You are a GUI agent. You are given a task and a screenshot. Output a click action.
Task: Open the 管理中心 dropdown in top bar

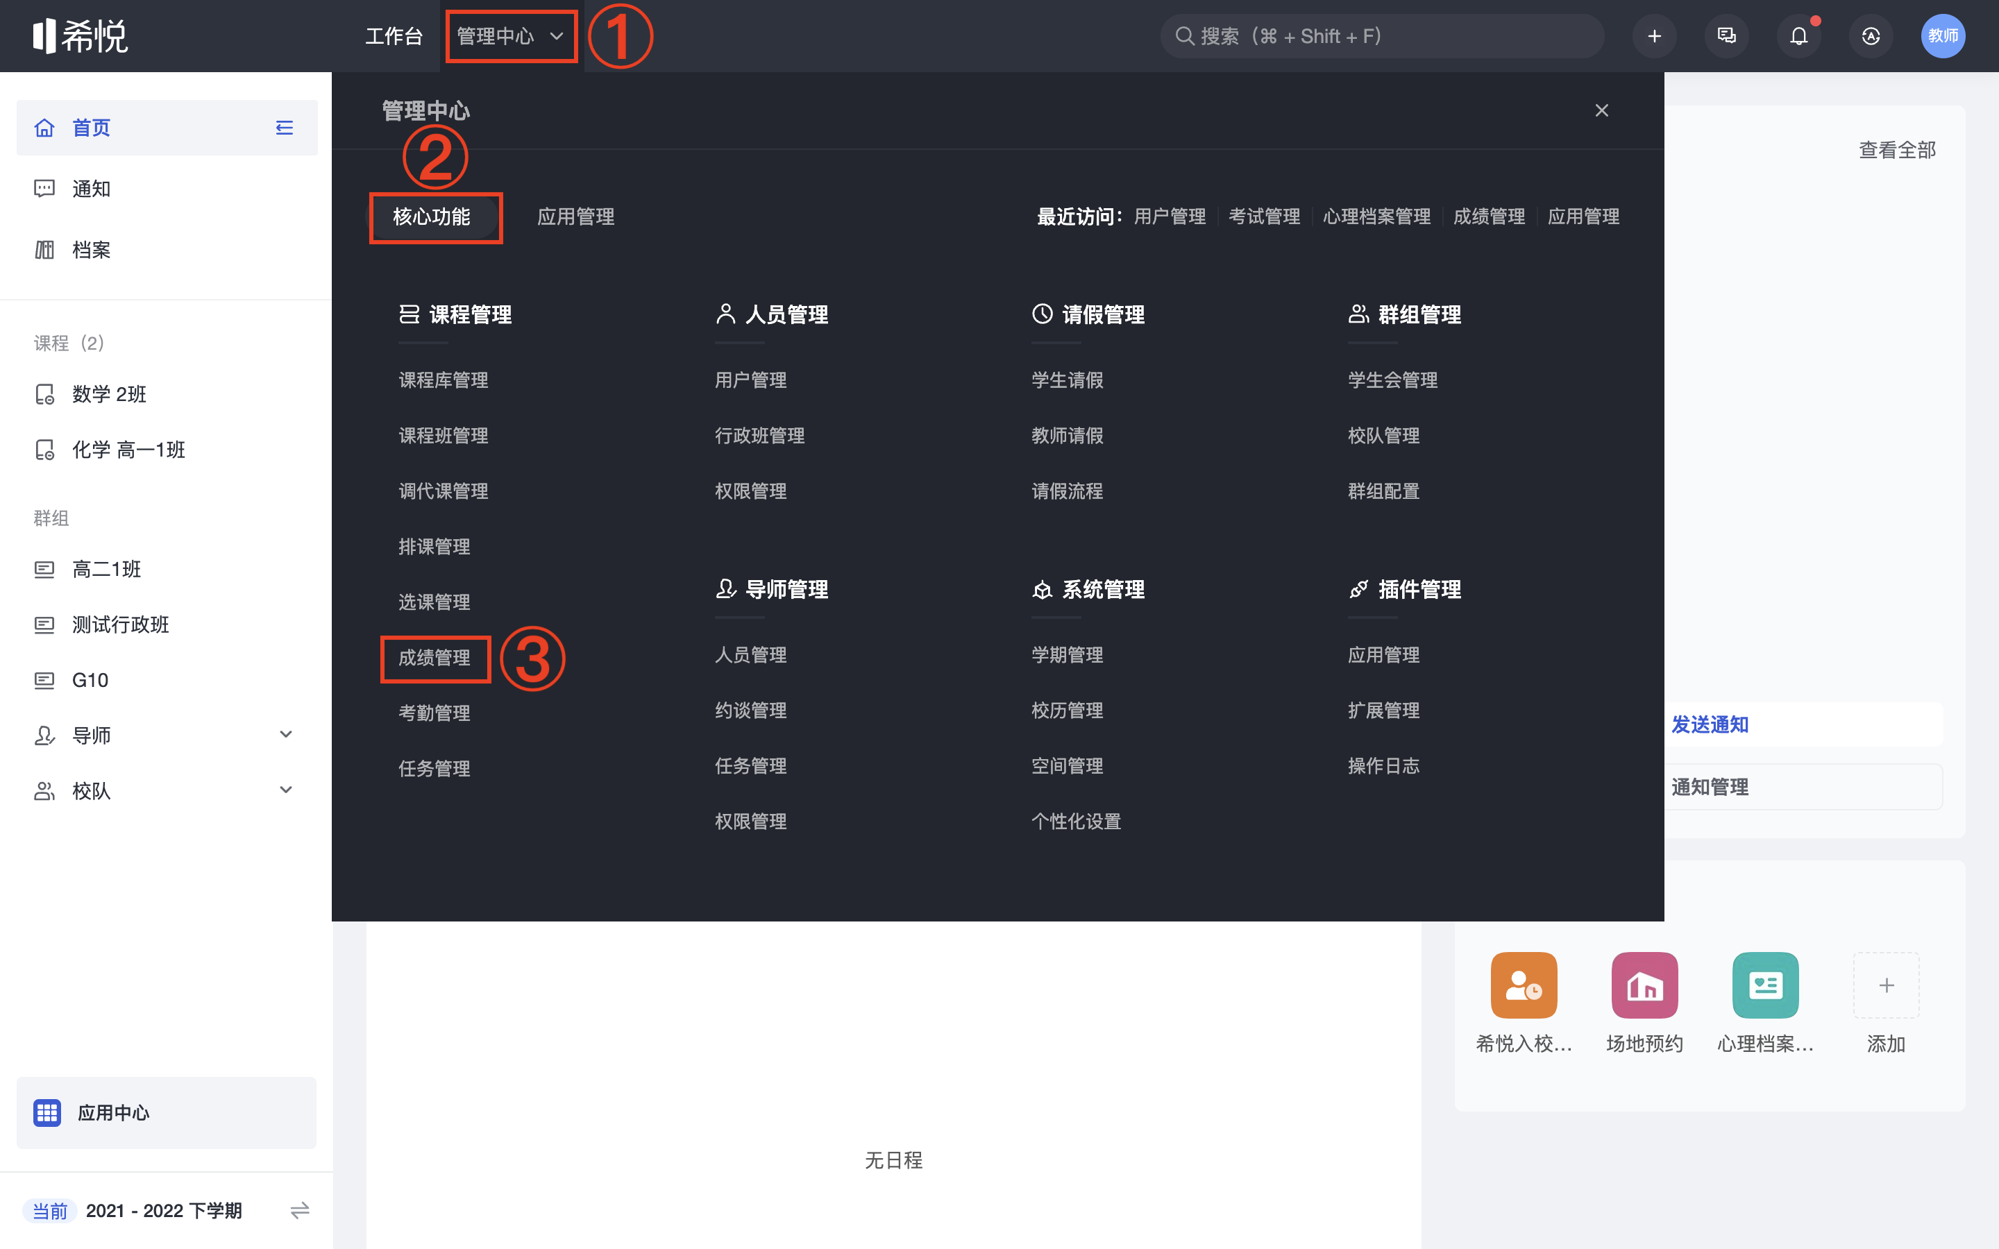point(510,36)
